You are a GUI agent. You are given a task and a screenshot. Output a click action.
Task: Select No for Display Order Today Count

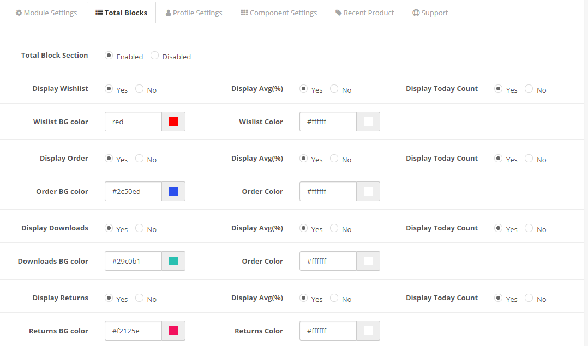tap(529, 159)
